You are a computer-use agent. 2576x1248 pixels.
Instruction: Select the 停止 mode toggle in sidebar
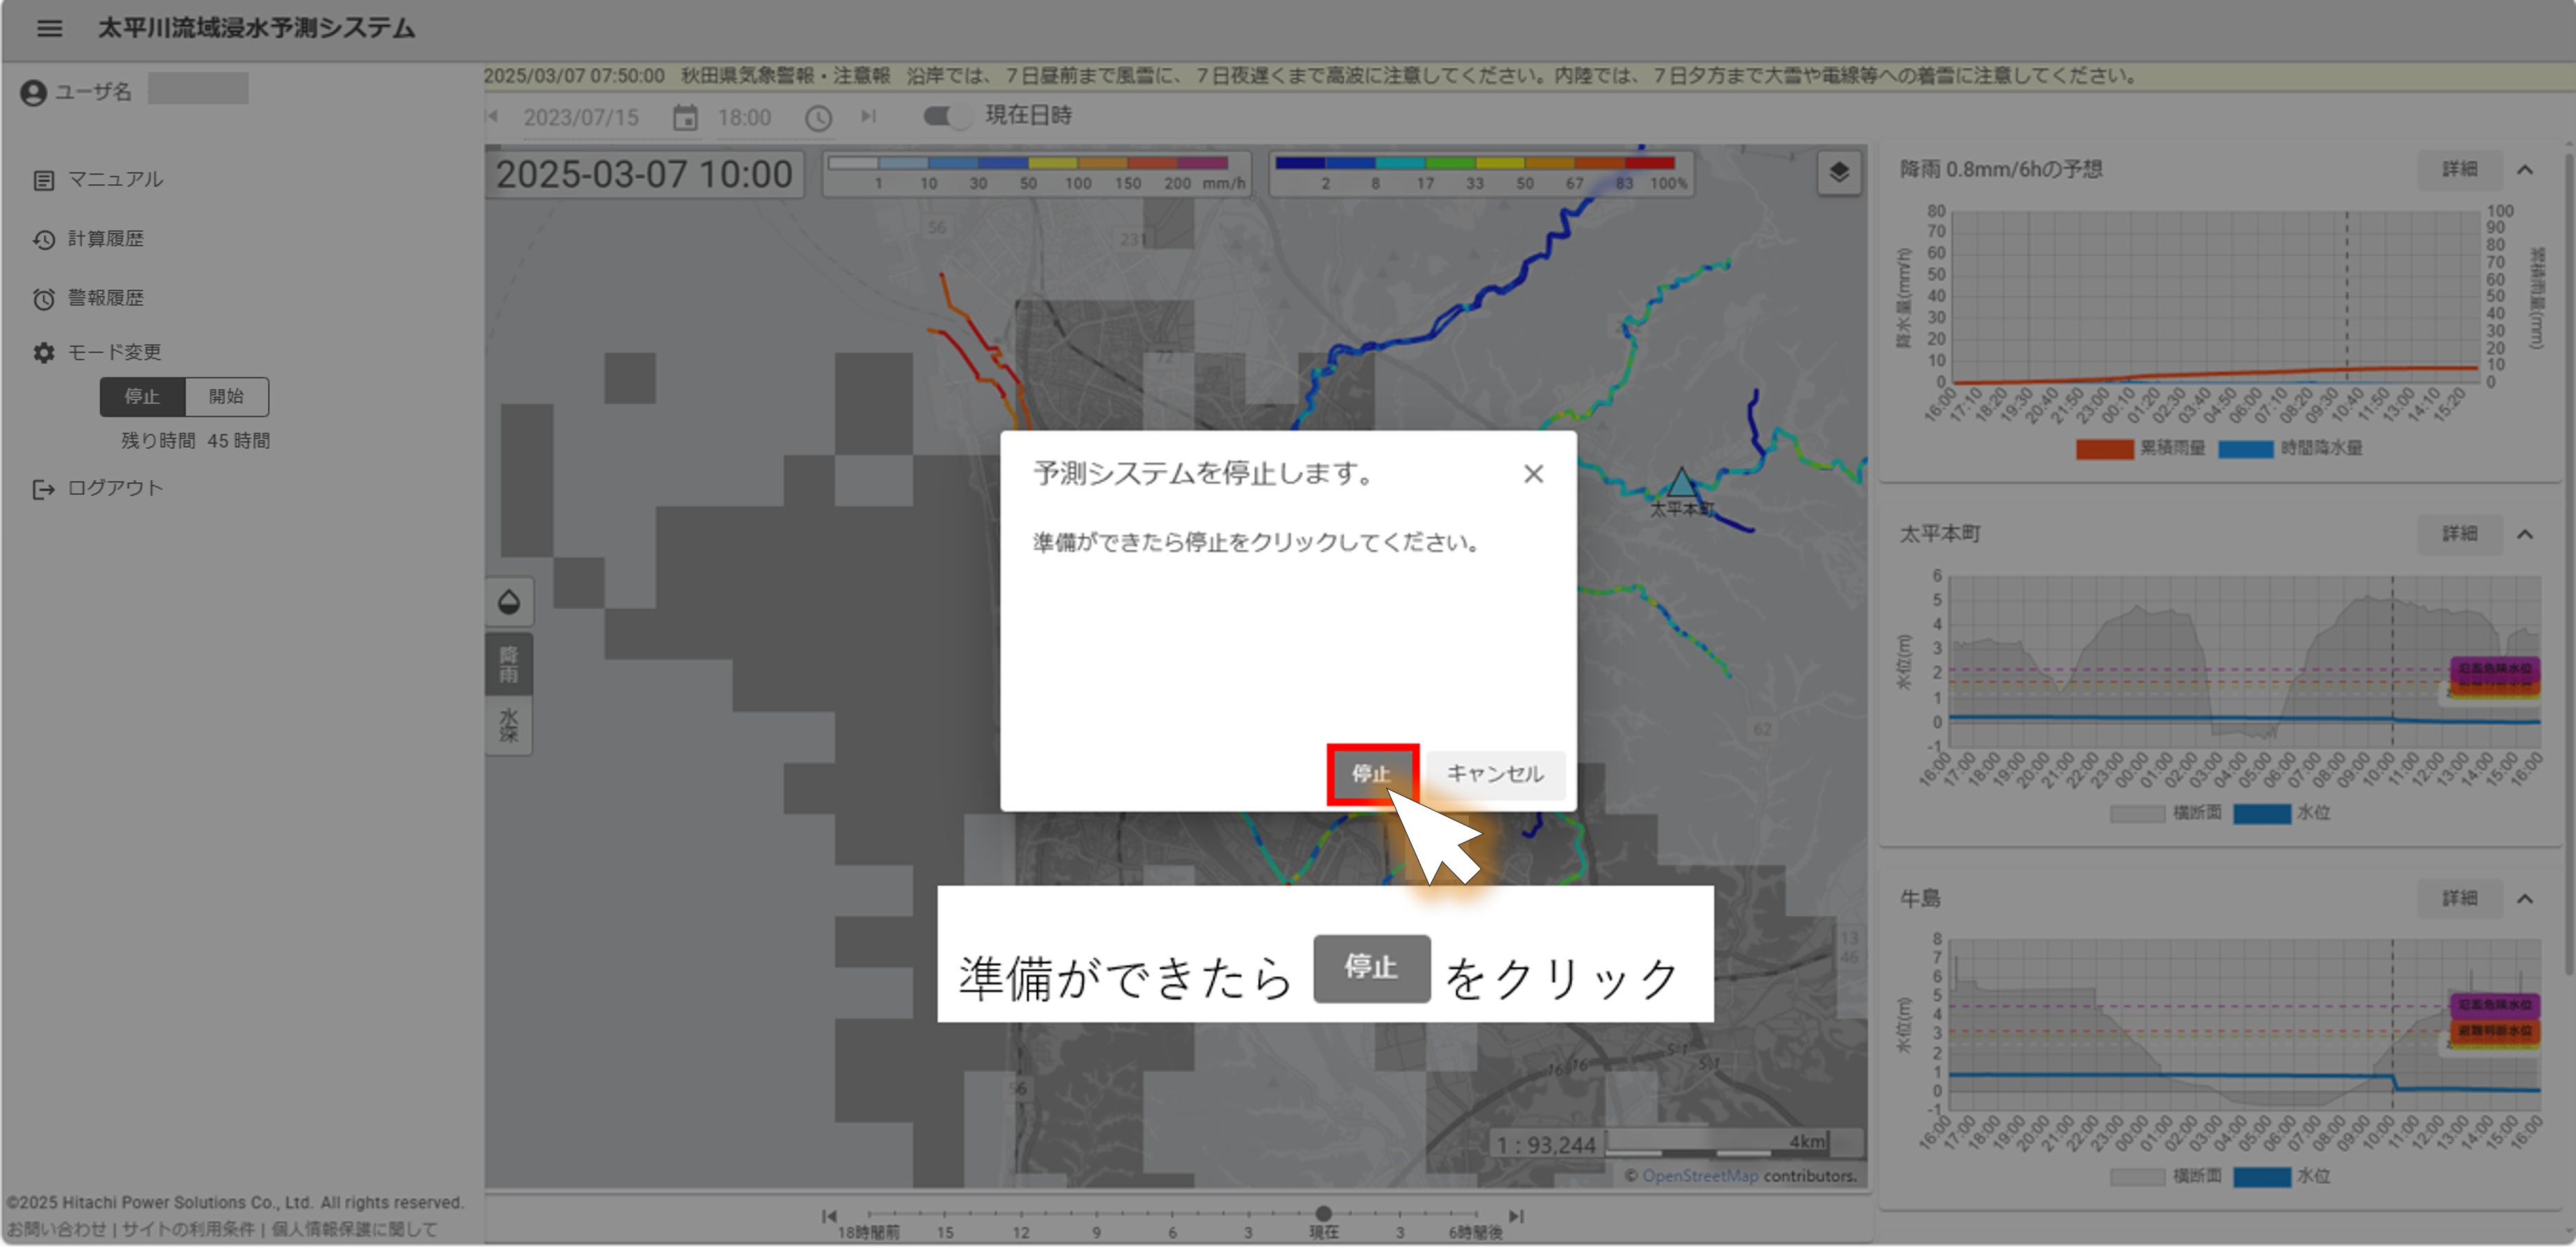click(142, 396)
